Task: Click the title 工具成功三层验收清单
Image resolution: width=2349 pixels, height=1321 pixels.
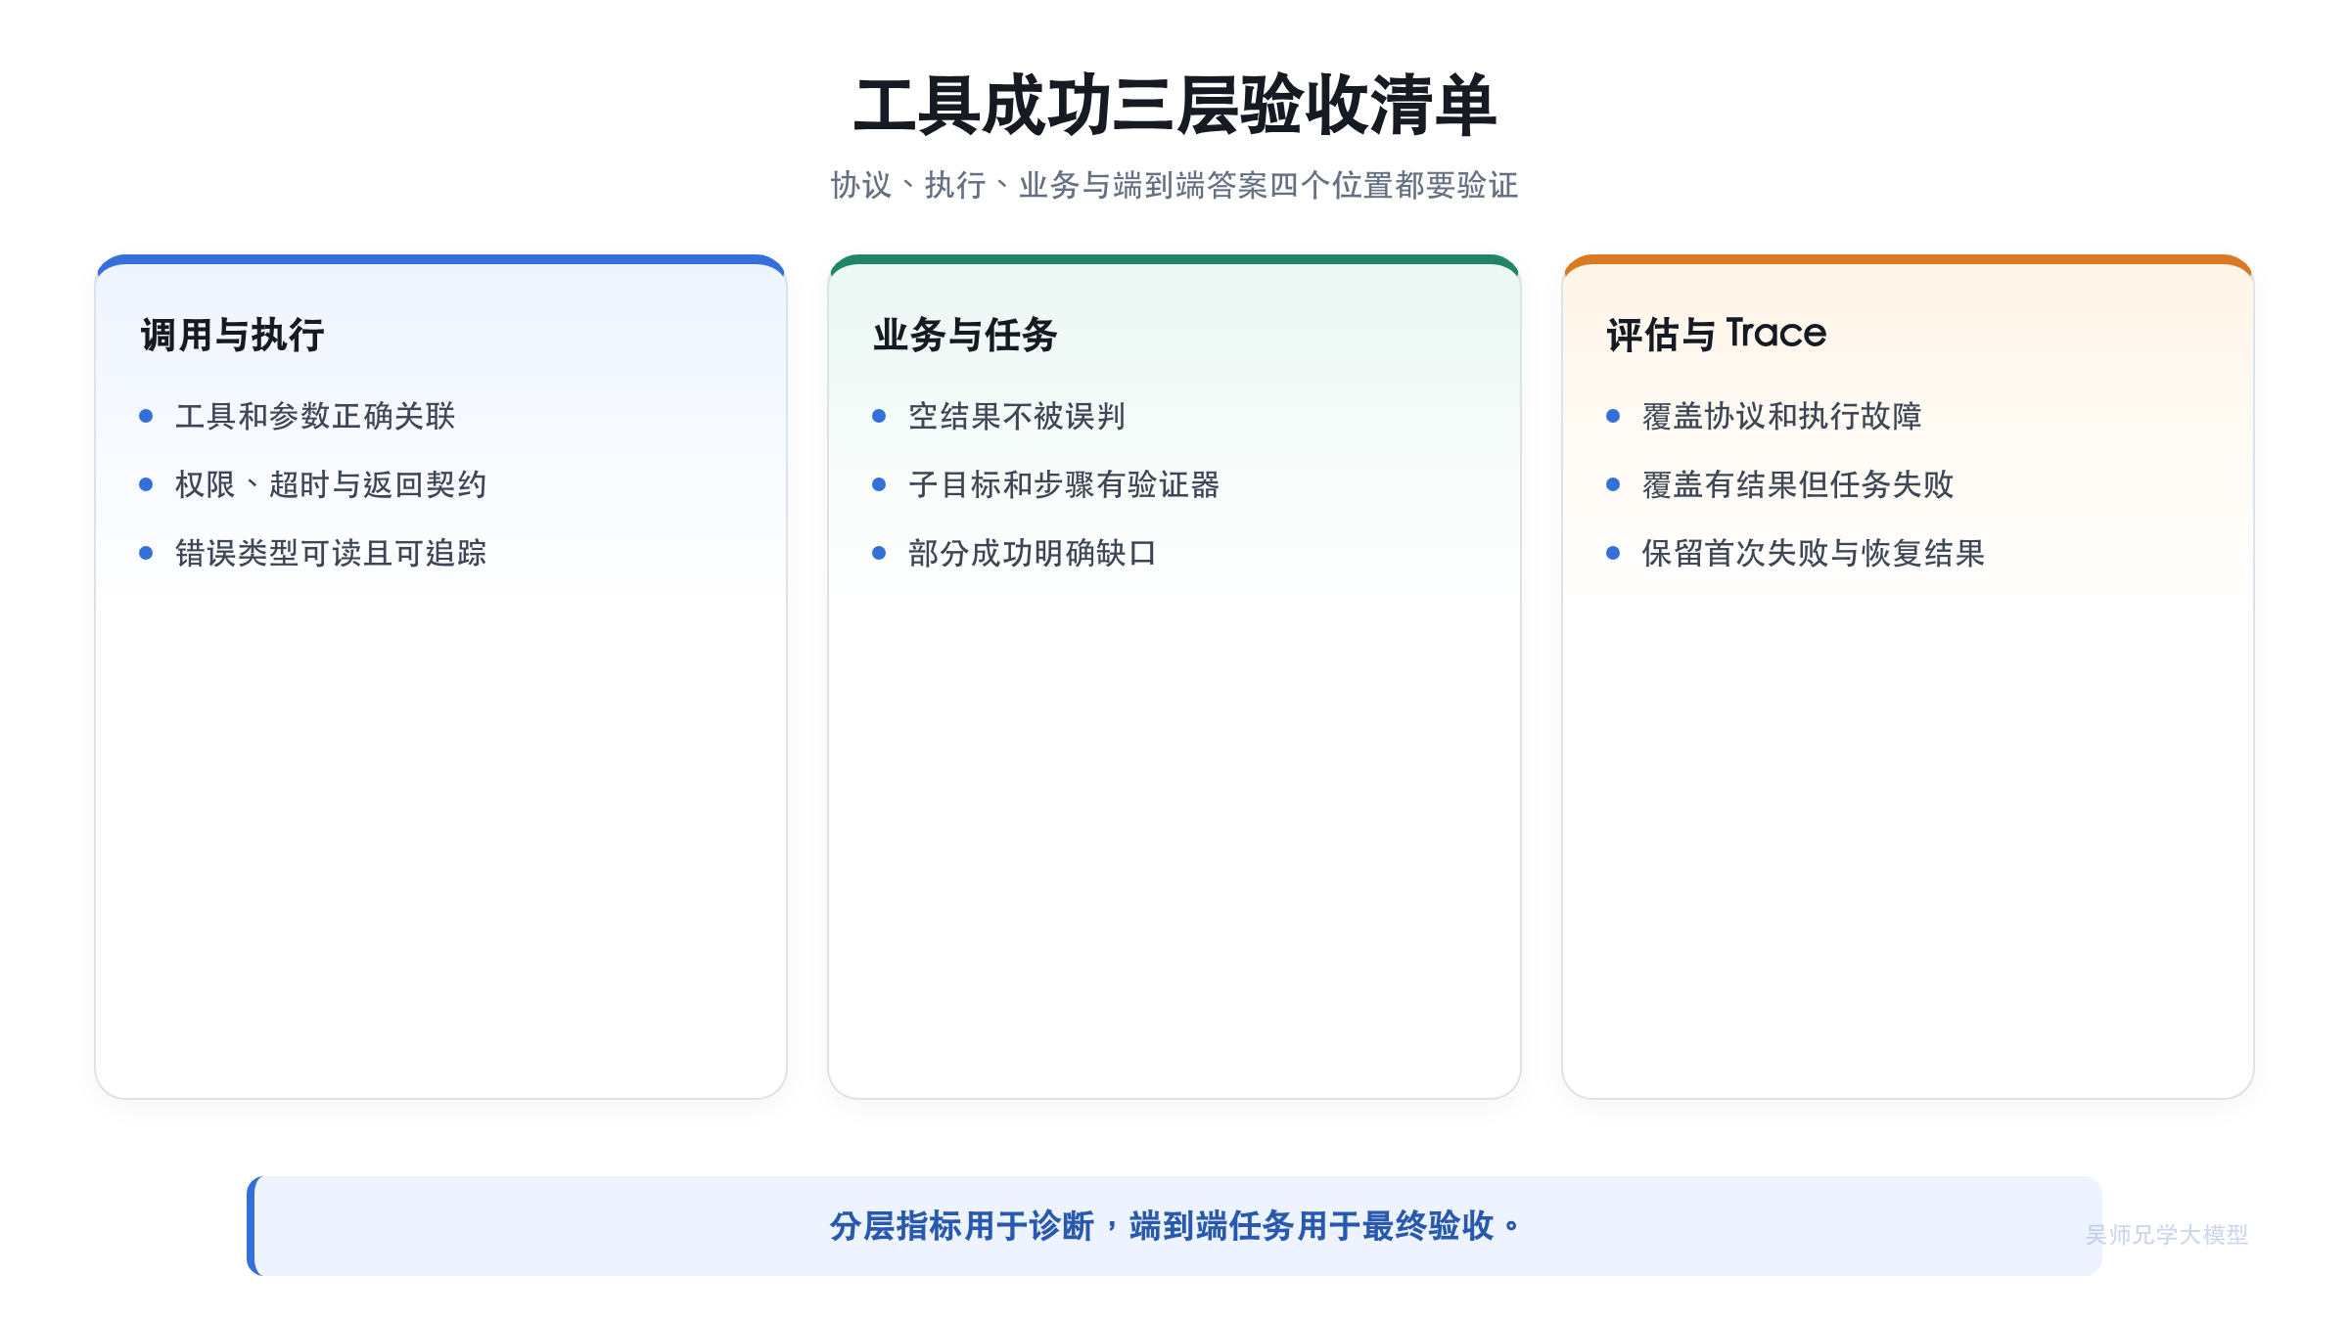Action: [1174, 105]
